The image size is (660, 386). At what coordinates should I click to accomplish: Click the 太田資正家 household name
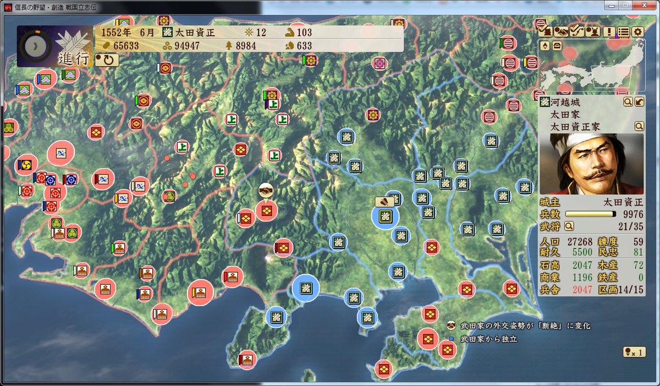(x=575, y=126)
